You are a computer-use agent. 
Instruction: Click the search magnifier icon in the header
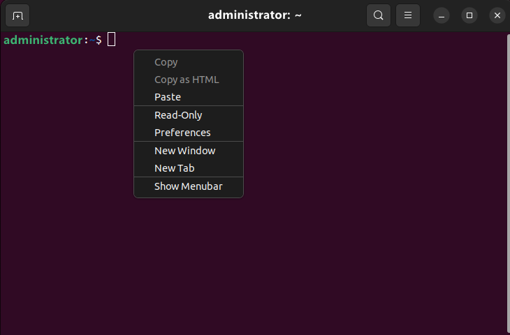(378, 15)
